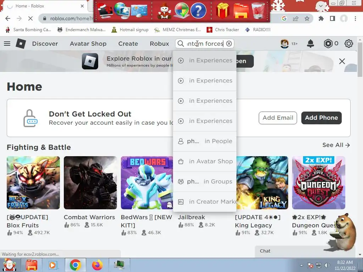
Task: Open Chrome from the taskbar
Action: coord(75,265)
